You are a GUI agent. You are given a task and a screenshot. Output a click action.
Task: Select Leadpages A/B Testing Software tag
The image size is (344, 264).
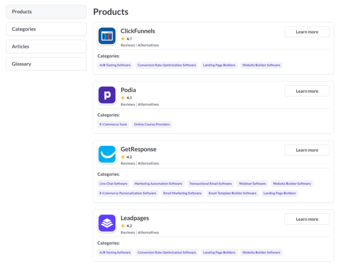(115, 252)
